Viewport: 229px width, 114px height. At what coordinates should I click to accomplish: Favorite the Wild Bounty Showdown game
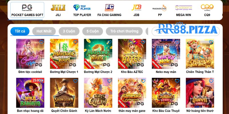[75, 81]
